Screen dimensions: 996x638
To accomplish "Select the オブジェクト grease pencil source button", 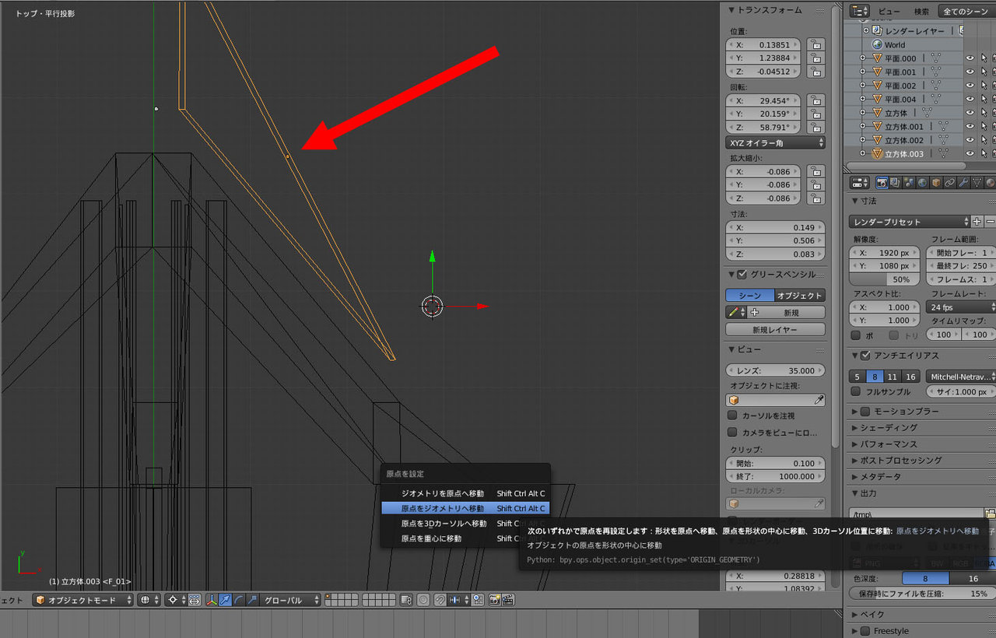I will point(800,296).
